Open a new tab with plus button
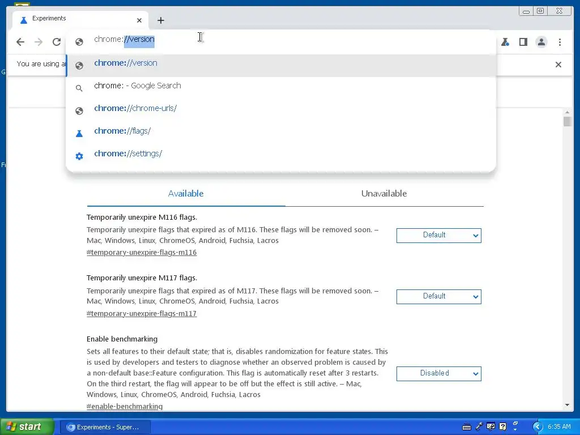Image resolution: width=580 pixels, height=435 pixels. (x=160, y=20)
